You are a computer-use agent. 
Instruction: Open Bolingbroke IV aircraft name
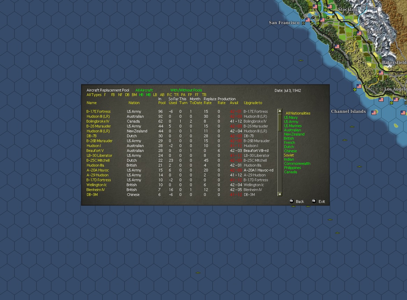[98, 121]
